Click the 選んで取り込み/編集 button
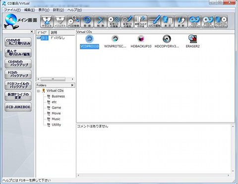238x184 pixels. 18,53
